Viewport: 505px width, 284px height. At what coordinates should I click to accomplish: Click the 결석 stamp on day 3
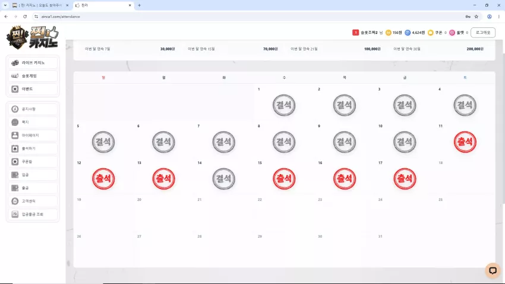(x=405, y=105)
